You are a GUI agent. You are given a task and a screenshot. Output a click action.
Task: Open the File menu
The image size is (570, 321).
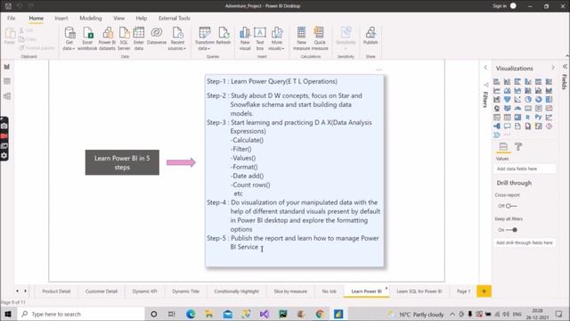pos(12,18)
